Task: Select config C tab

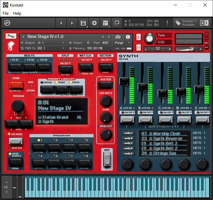Action: (128, 143)
